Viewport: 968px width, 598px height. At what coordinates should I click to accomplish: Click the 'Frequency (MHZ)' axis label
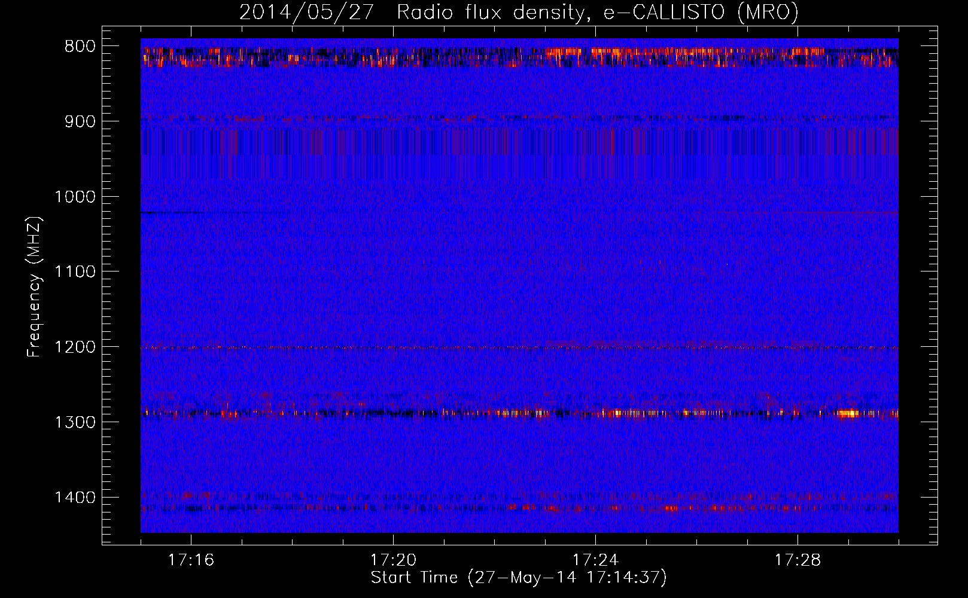35,287
